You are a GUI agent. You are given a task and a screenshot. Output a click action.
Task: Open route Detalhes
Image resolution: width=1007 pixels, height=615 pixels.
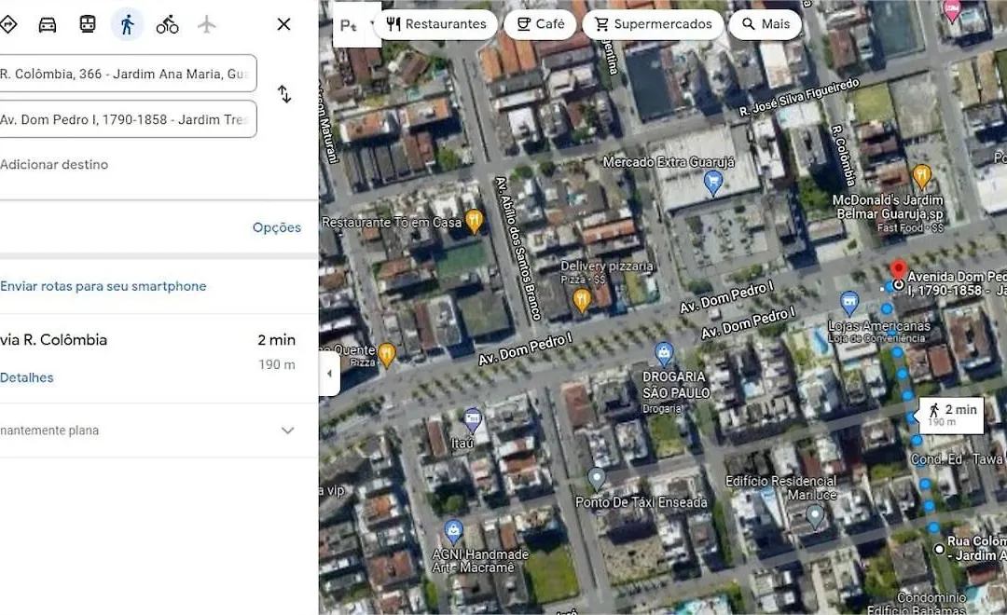click(x=27, y=377)
